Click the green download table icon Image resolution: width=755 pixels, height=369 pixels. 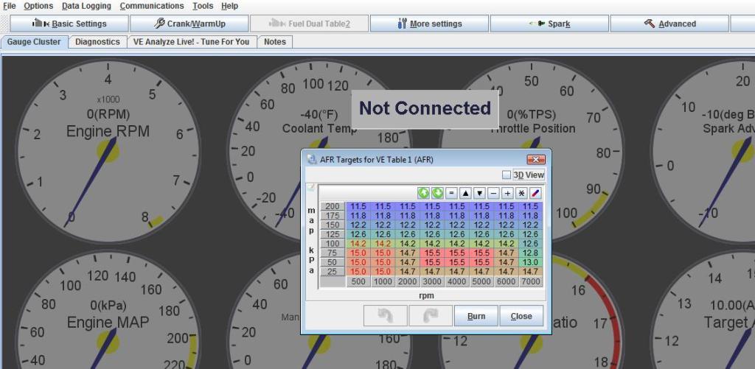(437, 193)
